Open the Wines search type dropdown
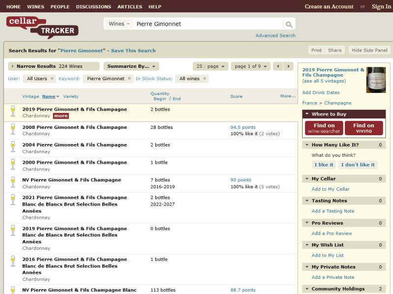The width and height of the screenshot is (393, 294). 119,24
